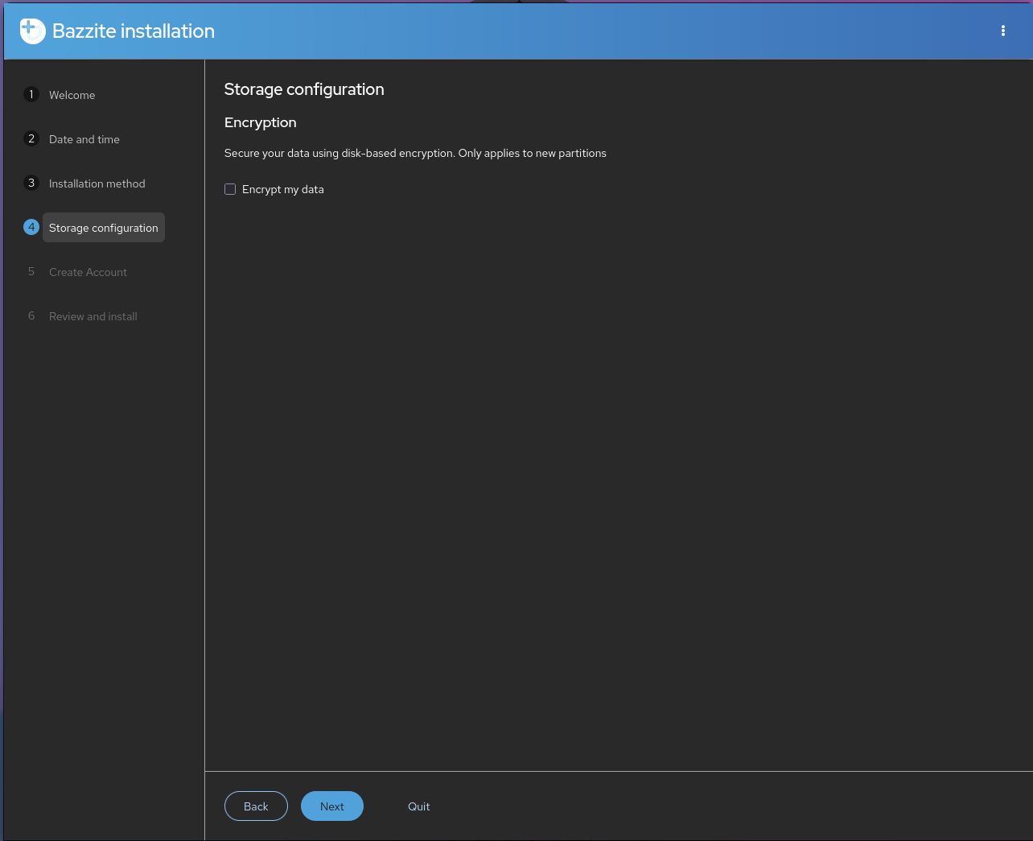Image resolution: width=1033 pixels, height=841 pixels.
Task: Enable the Encrypt my data checkbox
Action: (230, 188)
